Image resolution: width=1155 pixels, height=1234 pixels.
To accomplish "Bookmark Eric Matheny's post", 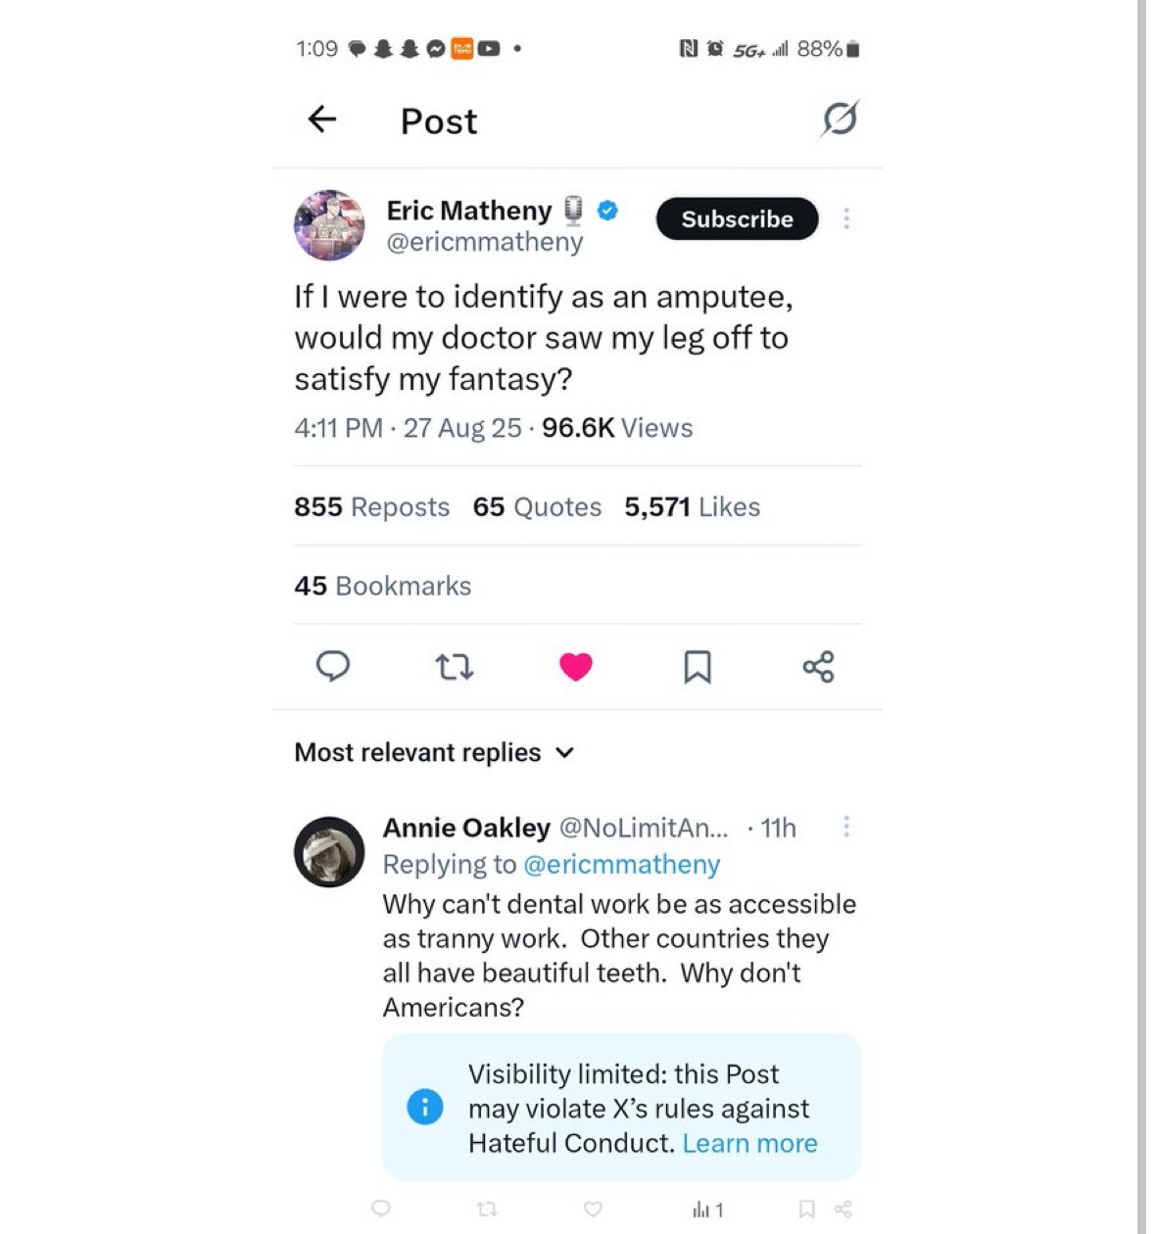I will tap(697, 667).
